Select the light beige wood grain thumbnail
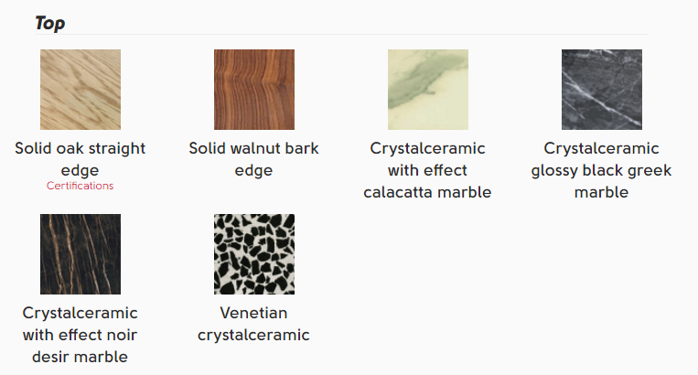 click(x=81, y=90)
